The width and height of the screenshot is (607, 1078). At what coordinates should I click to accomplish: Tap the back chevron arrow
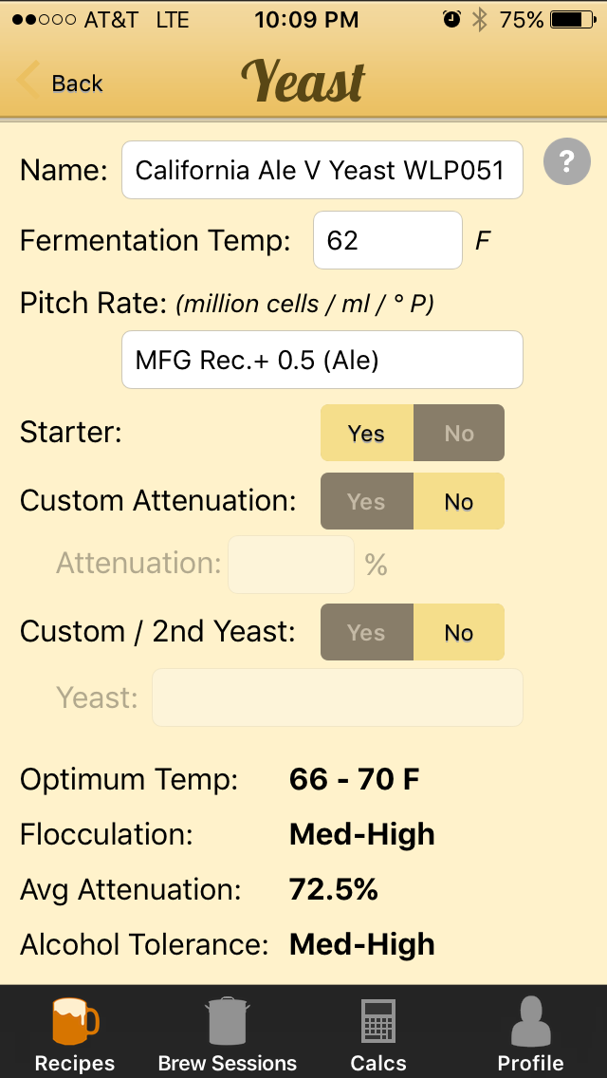(x=28, y=79)
